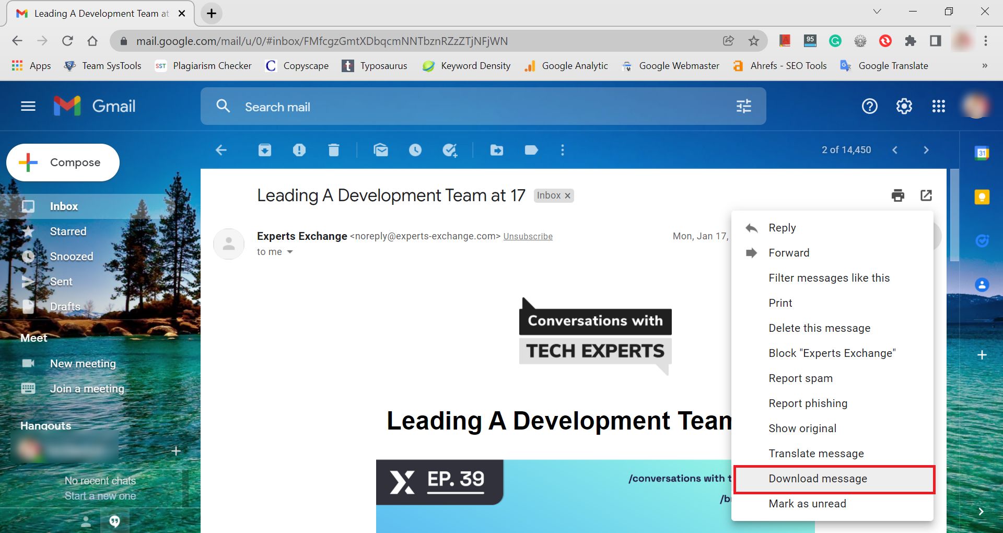The height and width of the screenshot is (533, 1003).
Task: Click the Unsubscribe link
Action: click(528, 236)
